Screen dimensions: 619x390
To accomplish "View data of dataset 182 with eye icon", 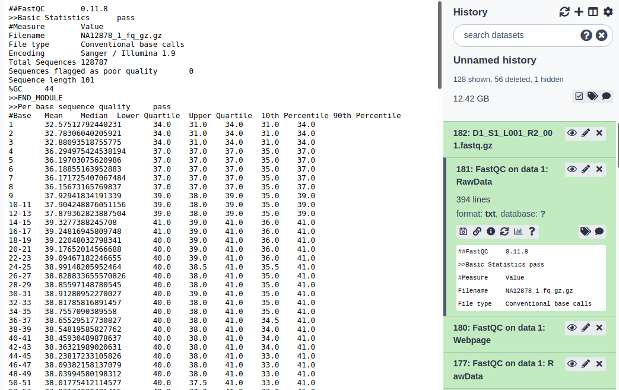I will pyautogui.click(x=572, y=133).
